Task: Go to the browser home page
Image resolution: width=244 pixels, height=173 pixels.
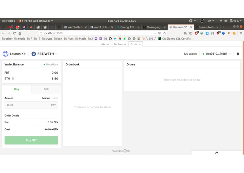Action: [x=20, y=33]
